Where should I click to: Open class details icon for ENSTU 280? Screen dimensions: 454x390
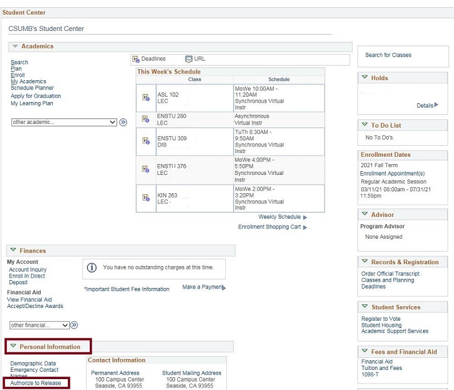coord(146,119)
